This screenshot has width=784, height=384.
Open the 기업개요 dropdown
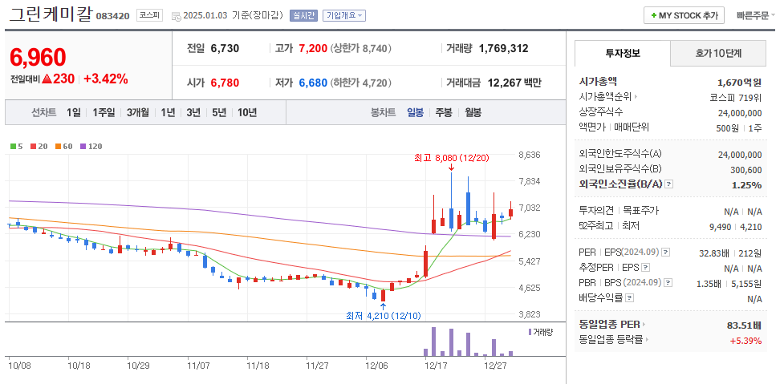pos(344,15)
